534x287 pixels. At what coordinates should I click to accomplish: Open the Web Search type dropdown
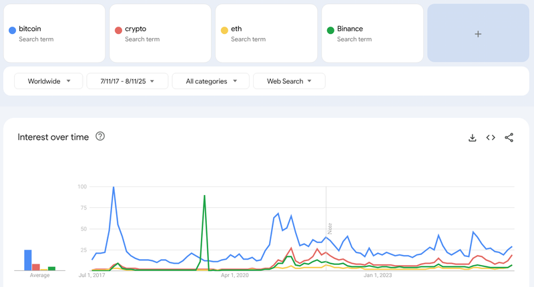point(289,81)
